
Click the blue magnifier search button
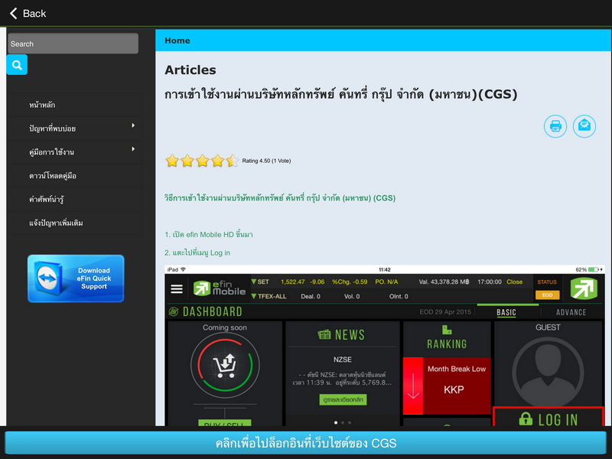click(17, 65)
